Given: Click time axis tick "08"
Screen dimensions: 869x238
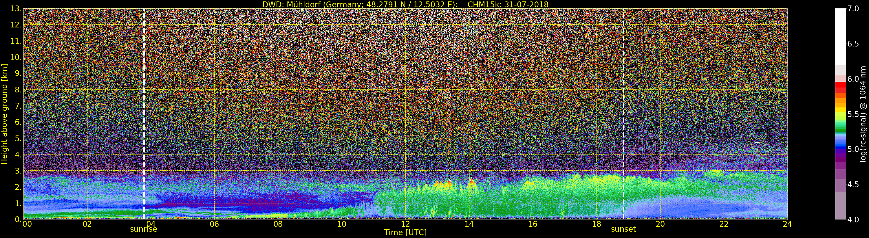Looking at the screenshot, I should click(x=278, y=224).
